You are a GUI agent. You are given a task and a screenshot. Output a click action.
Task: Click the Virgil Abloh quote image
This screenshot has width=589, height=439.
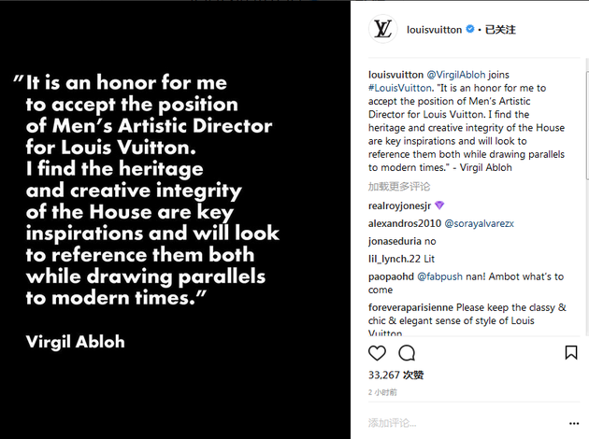coord(175,219)
